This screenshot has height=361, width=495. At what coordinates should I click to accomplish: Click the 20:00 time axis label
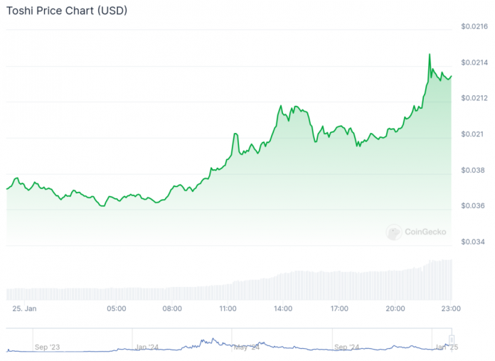click(x=395, y=308)
